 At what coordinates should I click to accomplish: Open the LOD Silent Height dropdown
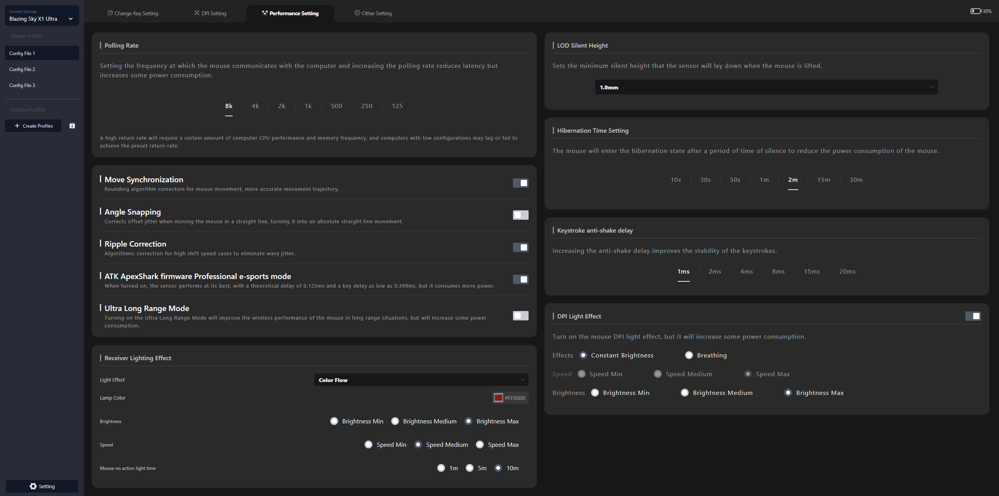(766, 87)
